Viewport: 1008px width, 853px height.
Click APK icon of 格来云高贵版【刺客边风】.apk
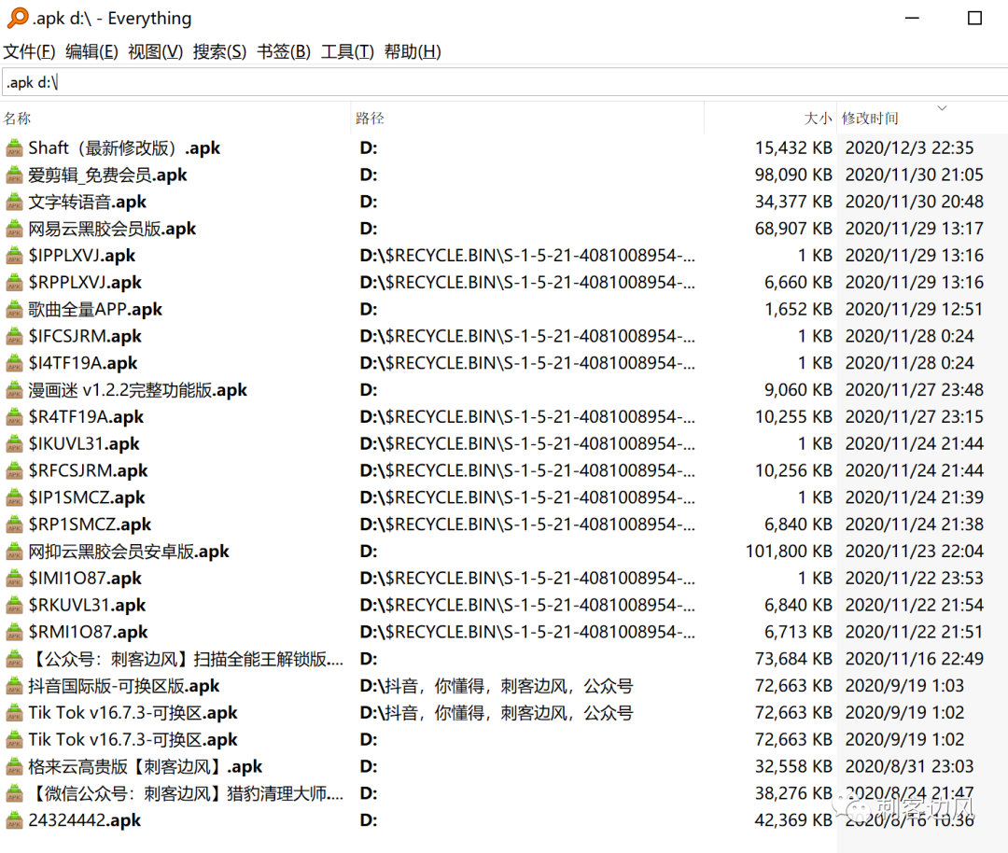(x=14, y=767)
